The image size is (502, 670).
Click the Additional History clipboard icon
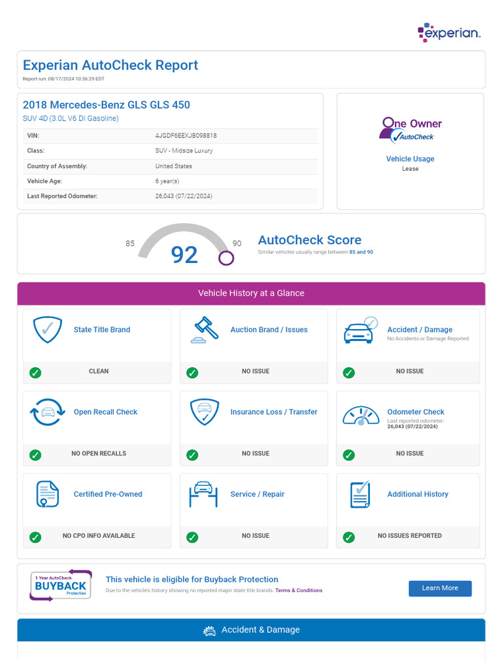pyautogui.click(x=360, y=495)
